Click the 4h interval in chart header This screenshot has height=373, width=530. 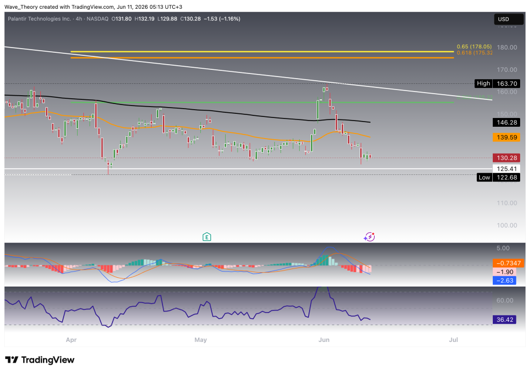coord(79,19)
